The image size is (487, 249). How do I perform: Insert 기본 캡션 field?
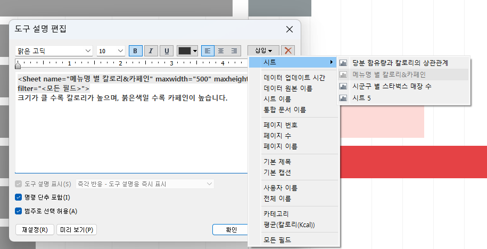click(x=277, y=172)
